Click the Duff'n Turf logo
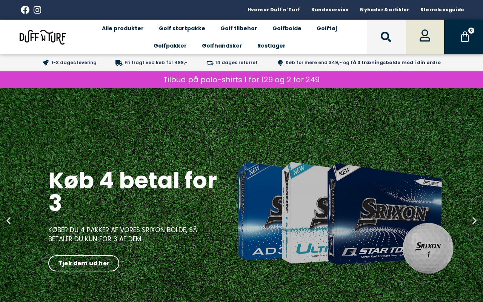 click(43, 37)
